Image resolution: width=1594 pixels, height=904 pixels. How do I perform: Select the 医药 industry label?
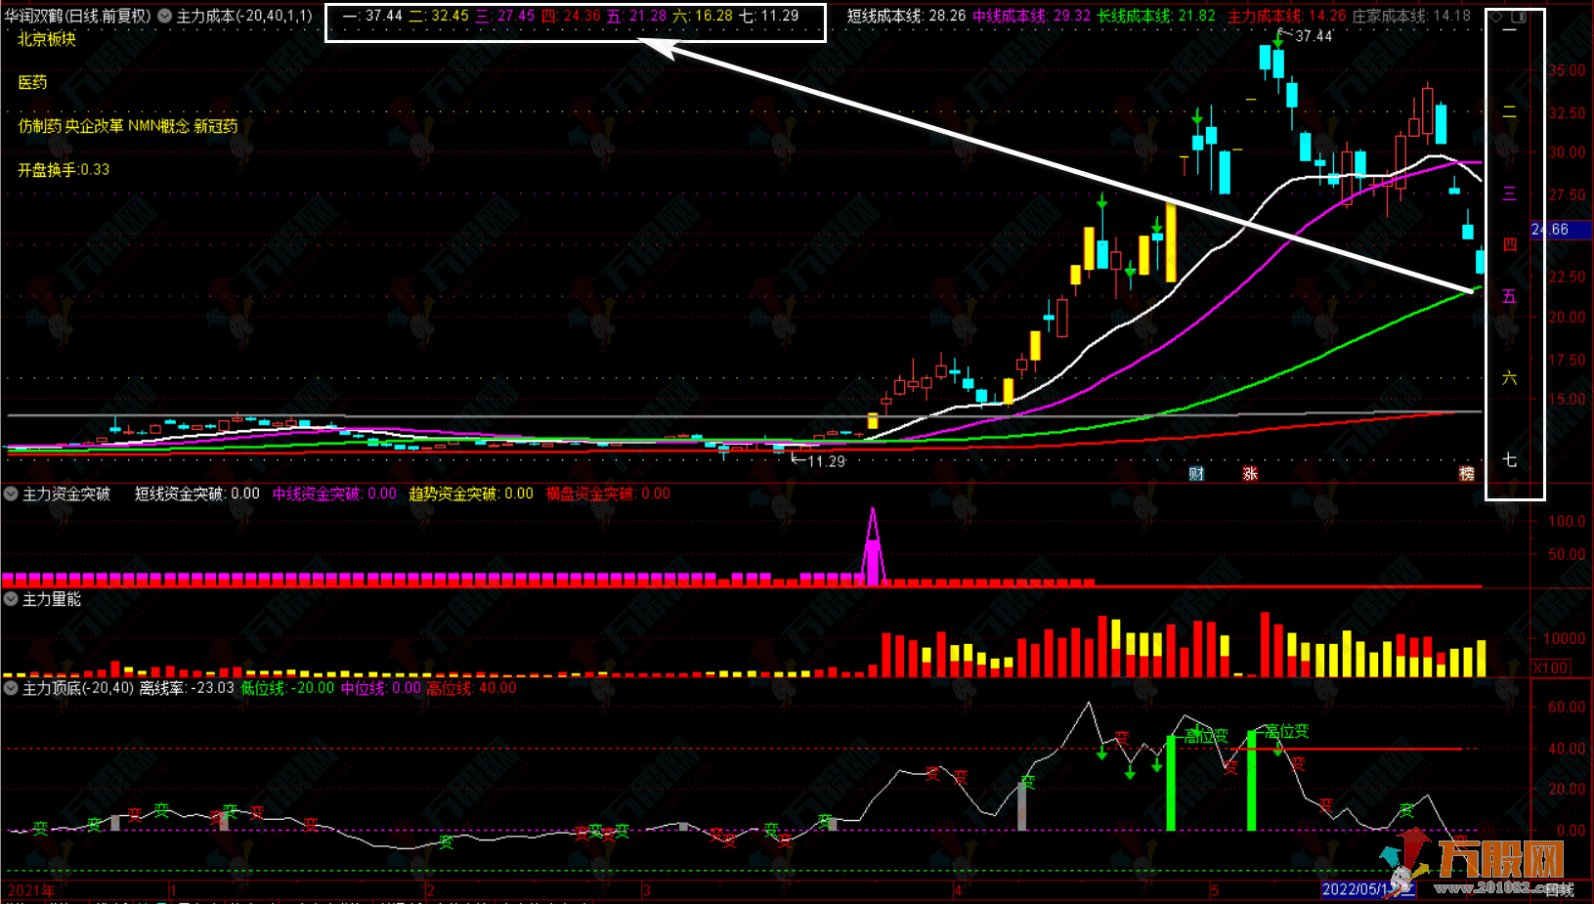32,82
